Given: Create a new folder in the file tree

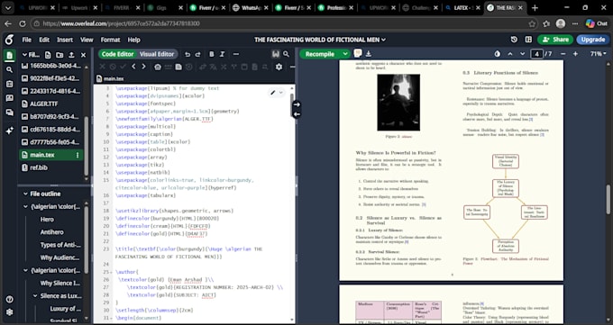Looking at the screenshot, I should coord(59,55).
